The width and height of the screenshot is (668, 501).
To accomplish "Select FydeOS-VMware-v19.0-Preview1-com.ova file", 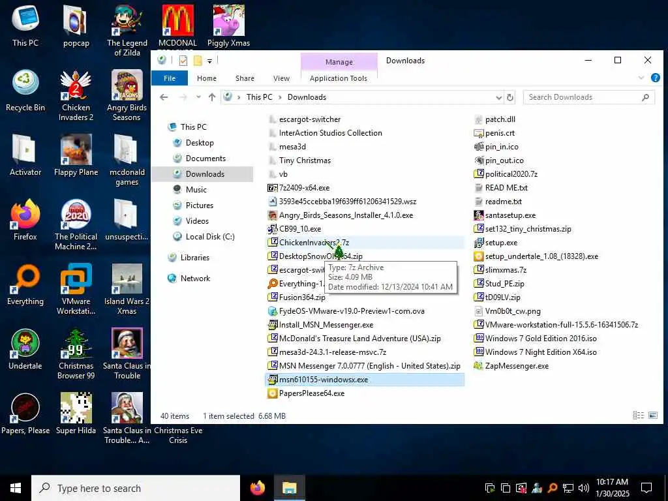I will [x=352, y=311].
